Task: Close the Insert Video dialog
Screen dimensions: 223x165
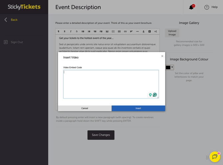Action: coord(162,56)
